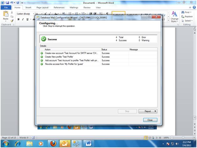197x148 pixels.
Task: Click the 'Page: 13 of 13' status indicator
Action: coord(9,138)
